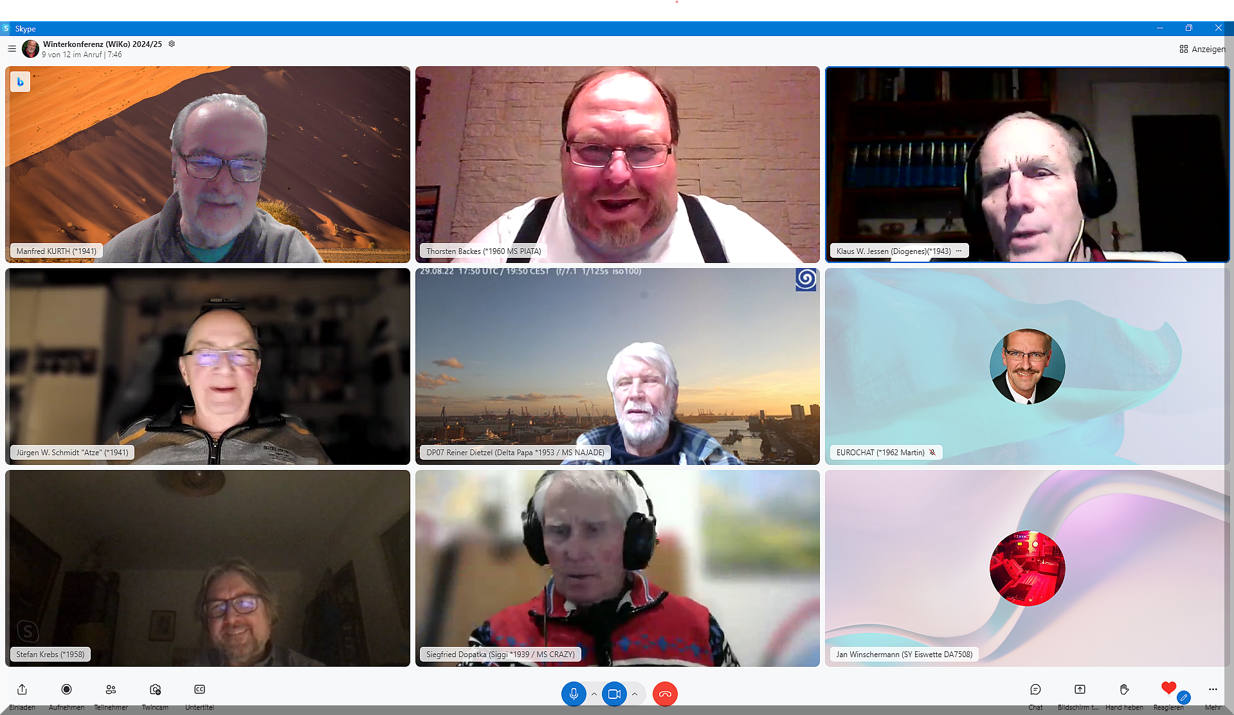Open the Twincam feature
Image resolution: width=1234 pixels, height=715 pixels.
pos(155,689)
